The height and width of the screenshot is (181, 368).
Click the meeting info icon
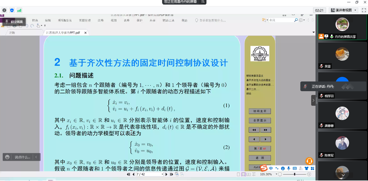click(4, 10)
